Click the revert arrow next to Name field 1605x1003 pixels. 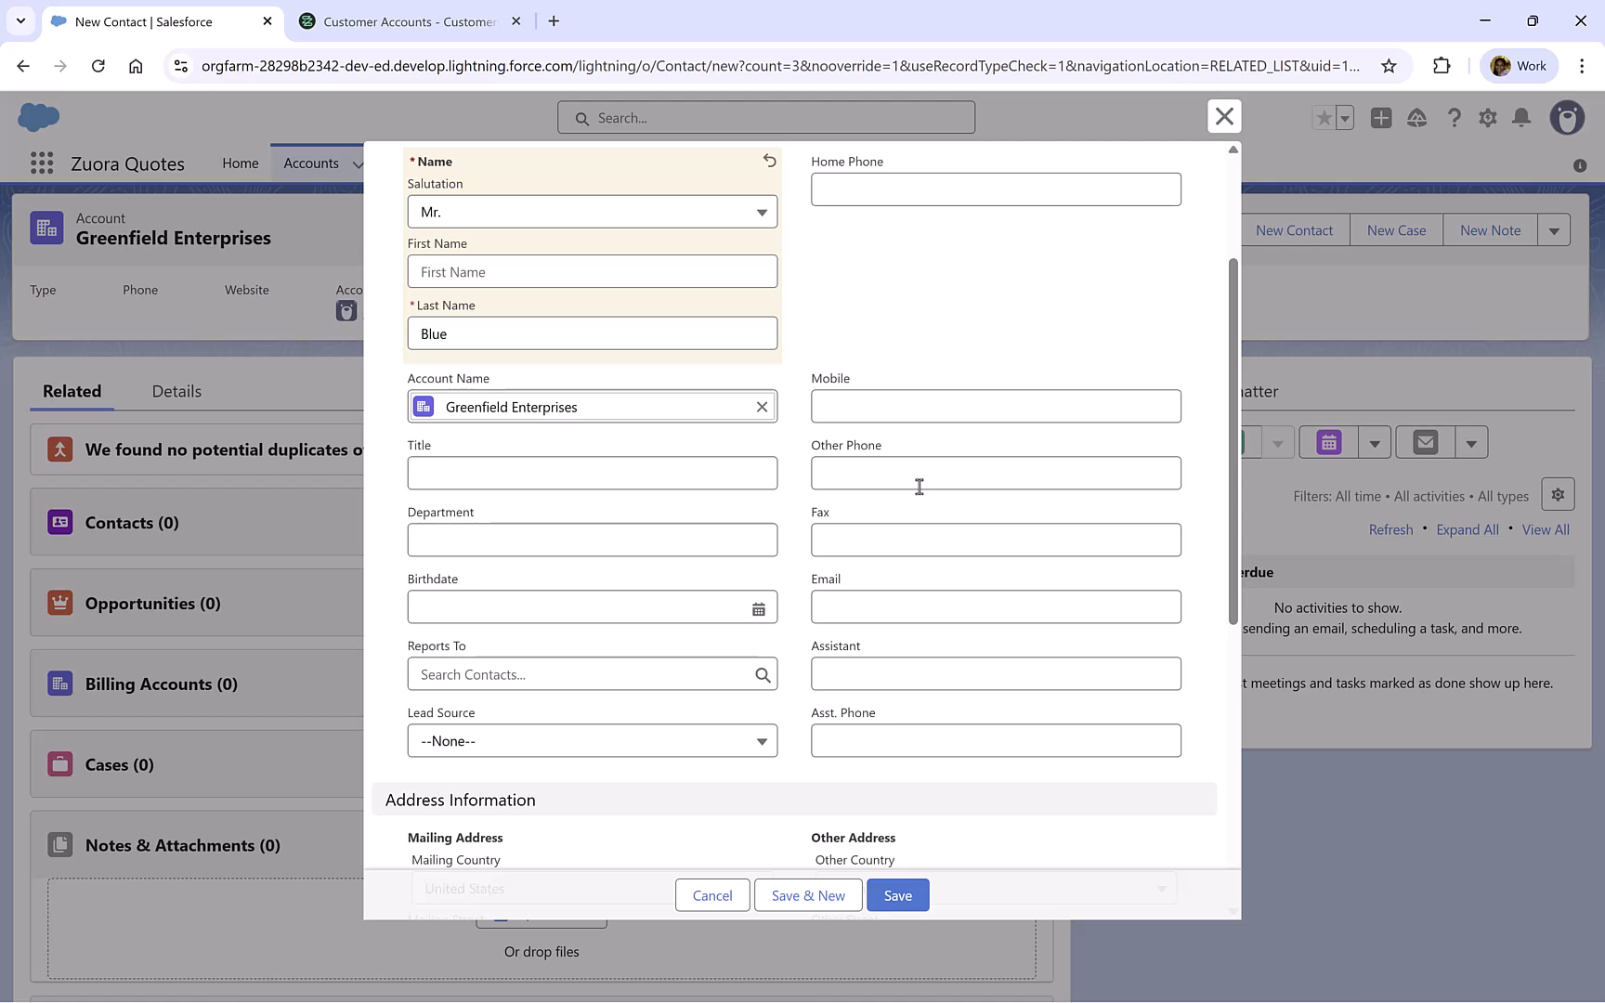pyautogui.click(x=769, y=161)
